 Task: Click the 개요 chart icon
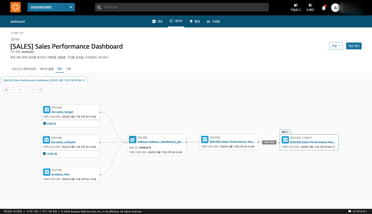[154, 21]
